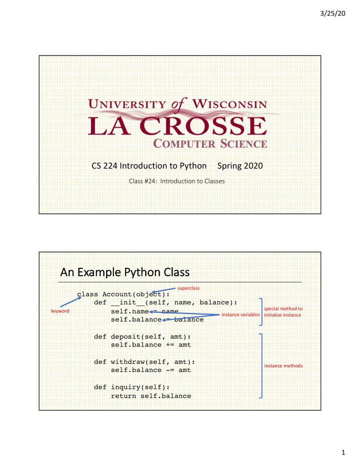This screenshot has width=360, height=466.
Task: Click the red 'keyword' annotation label
Action: 60,311
